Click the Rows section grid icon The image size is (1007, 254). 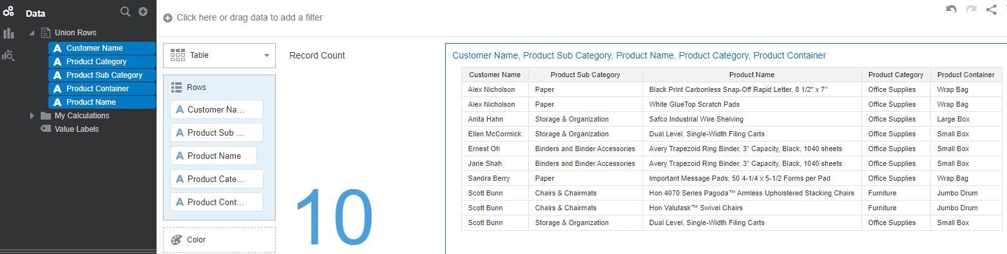[177, 87]
